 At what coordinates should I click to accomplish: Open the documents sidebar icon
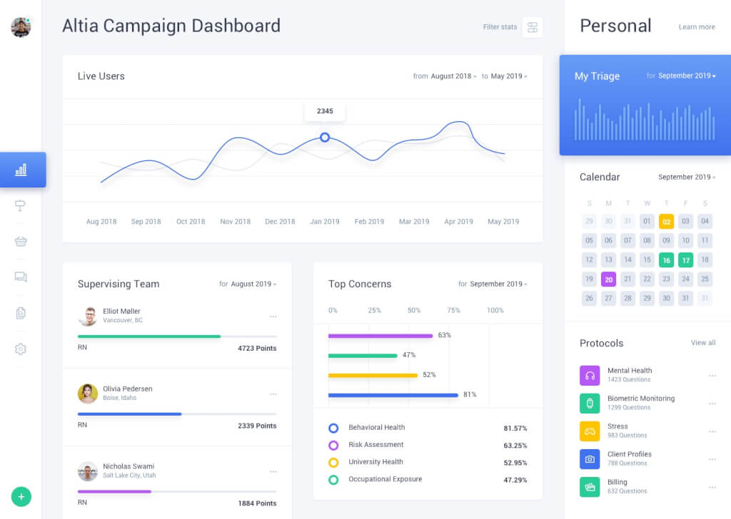coord(21,313)
